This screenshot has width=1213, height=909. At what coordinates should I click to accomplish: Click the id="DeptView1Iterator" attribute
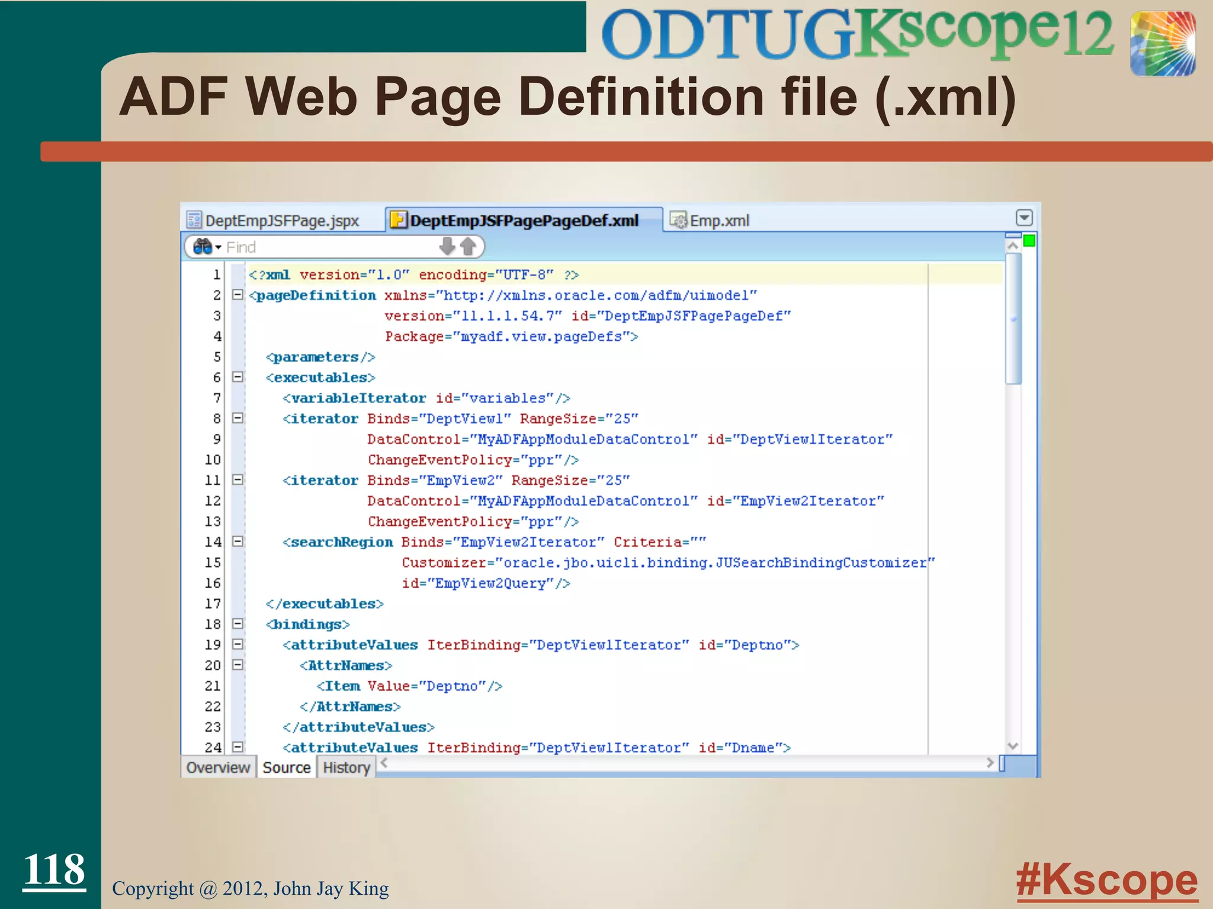pyautogui.click(x=800, y=439)
